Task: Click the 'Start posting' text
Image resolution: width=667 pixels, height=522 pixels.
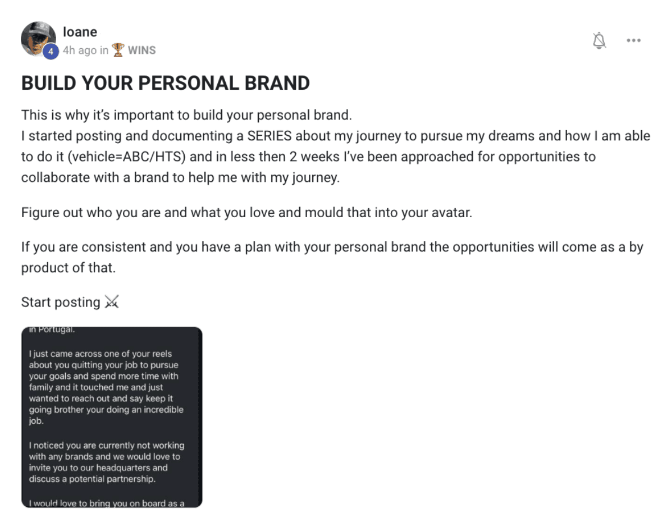Action: point(61,302)
